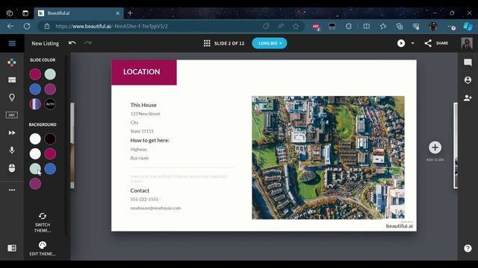This screenshot has width=478, height=268.
Task: Open the lightbulb ideas icon
Action: (12, 98)
